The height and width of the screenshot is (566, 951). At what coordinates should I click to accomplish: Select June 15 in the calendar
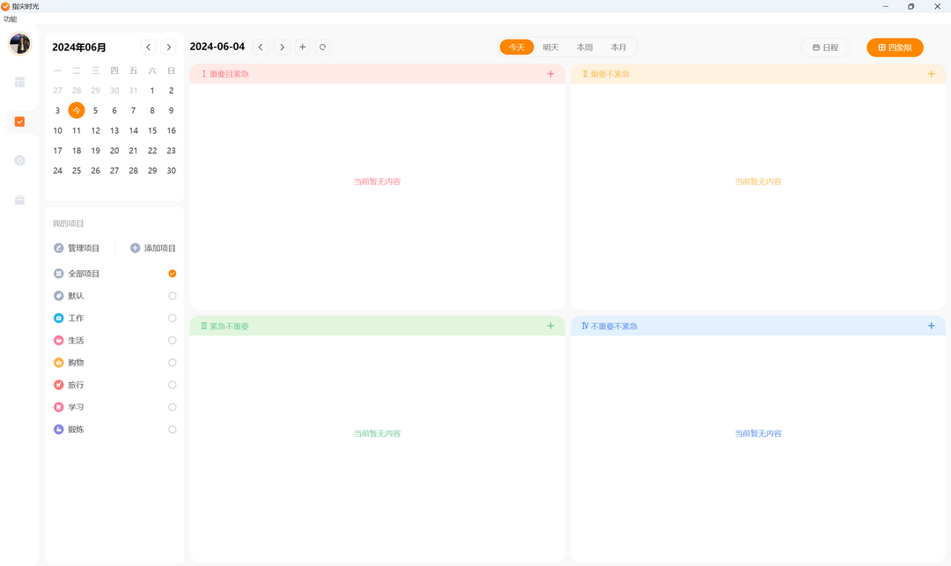pos(152,130)
